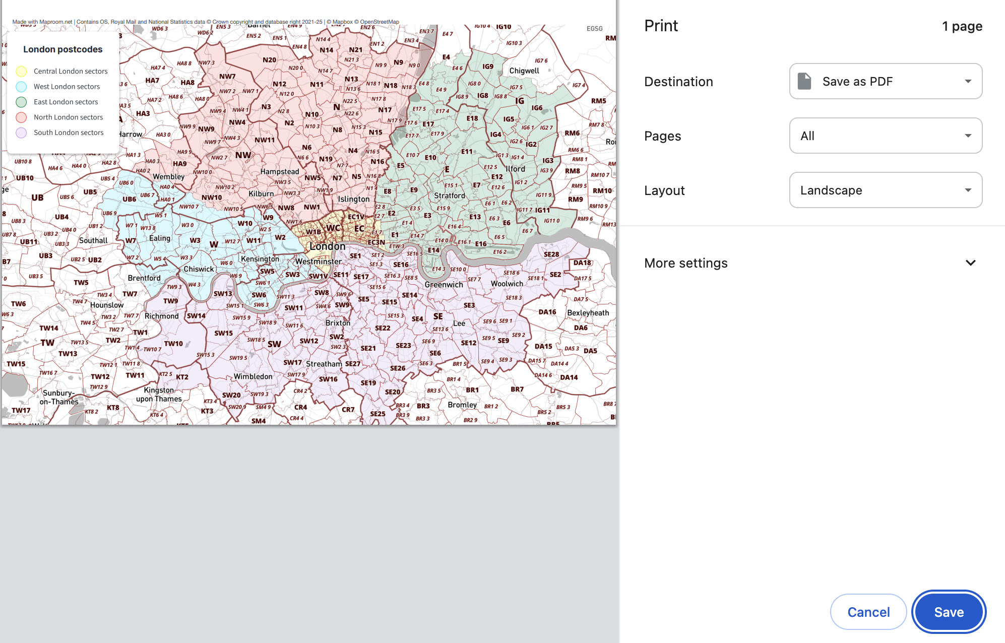This screenshot has width=1005, height=643.
Task: Click the Central London sectors yellow swatch
Action: tap(21, 71)
